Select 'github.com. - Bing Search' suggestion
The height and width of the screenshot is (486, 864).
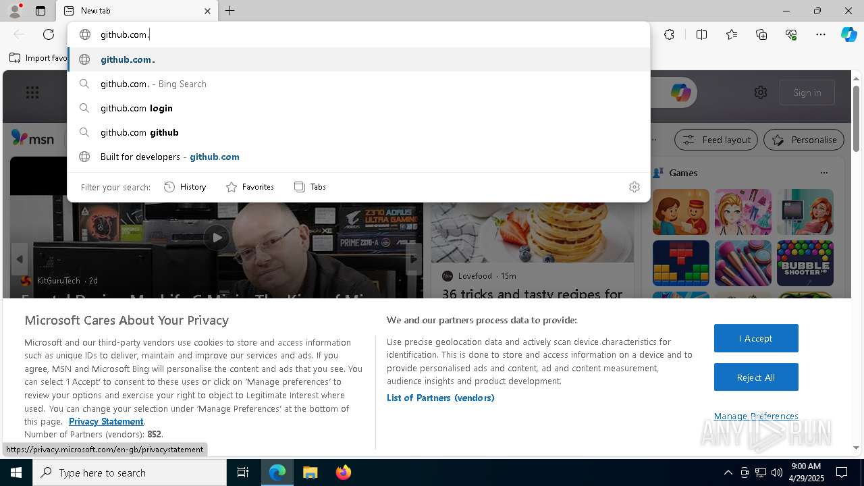358,84
